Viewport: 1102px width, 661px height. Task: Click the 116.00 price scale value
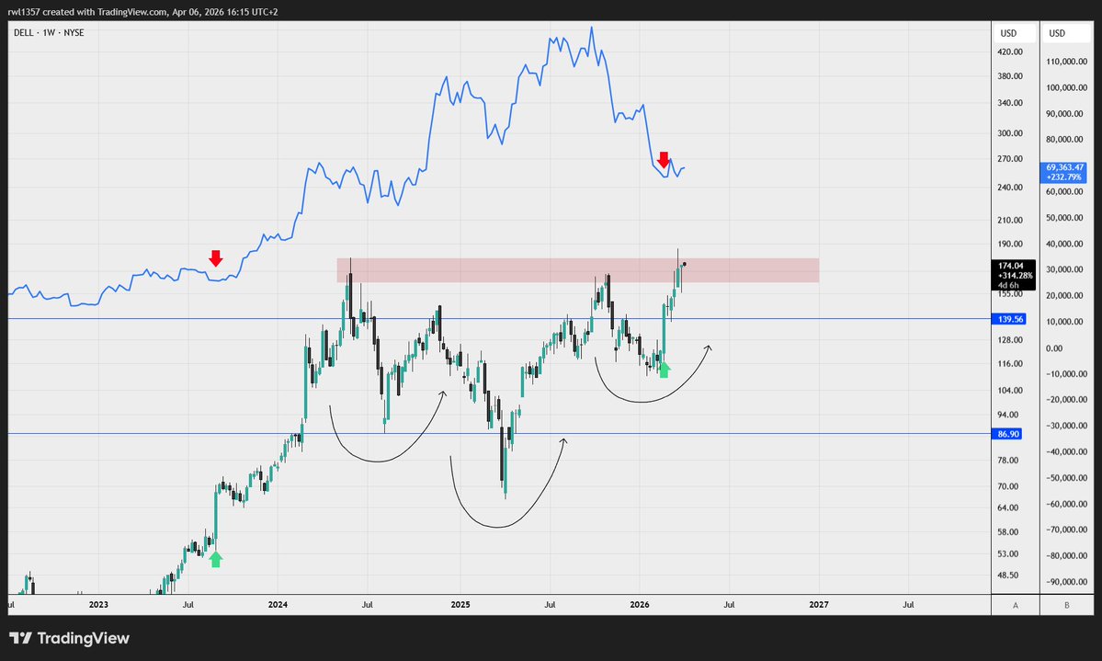click(x=1010, y=364)
